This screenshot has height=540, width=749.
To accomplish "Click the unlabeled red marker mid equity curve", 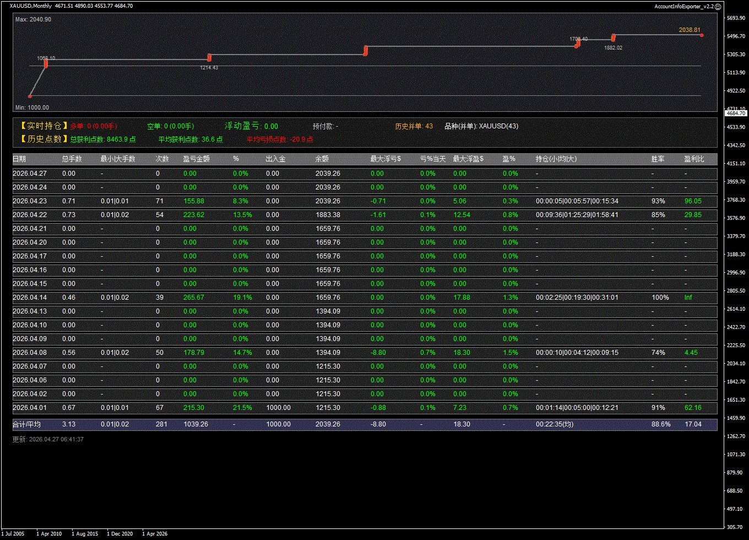I will click(365, 51).
